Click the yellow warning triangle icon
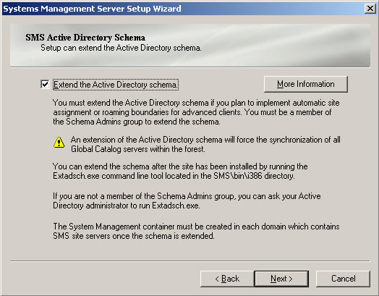The image size is (379, 296). (x=59, y=143)
